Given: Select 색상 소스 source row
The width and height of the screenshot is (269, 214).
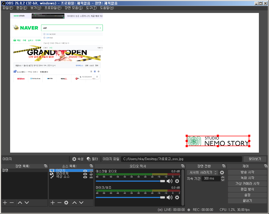Looking at the screenshot, I should (x=71, y=177).
